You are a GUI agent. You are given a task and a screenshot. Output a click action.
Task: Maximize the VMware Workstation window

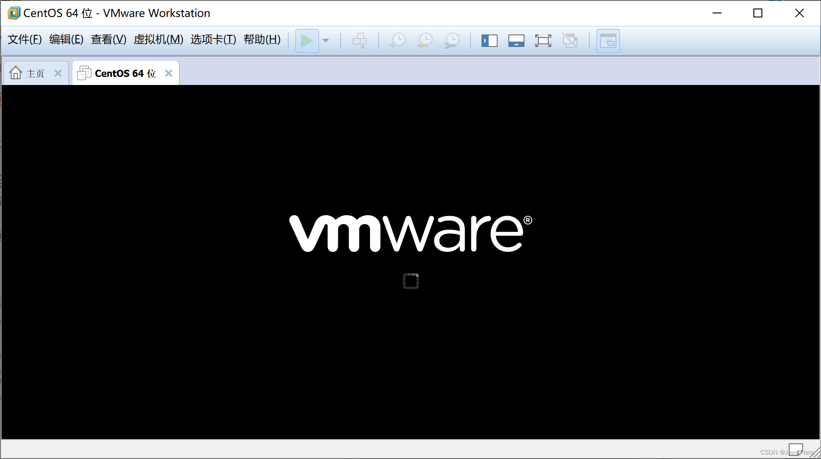[758, 13]
